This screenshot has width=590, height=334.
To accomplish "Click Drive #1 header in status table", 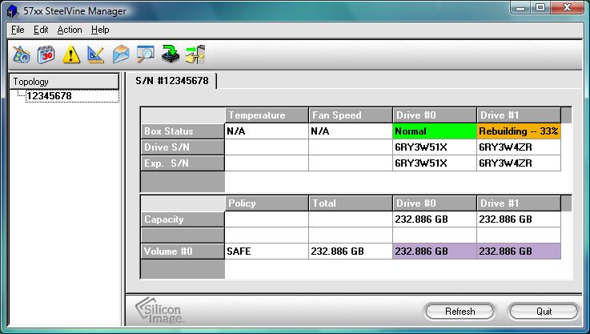I will tap(519, 115).
